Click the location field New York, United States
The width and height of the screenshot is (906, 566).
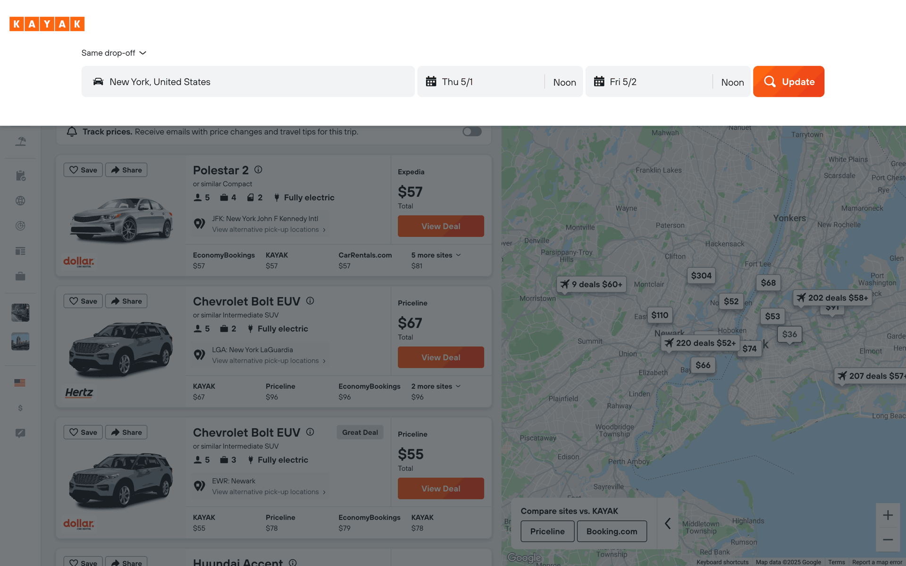pyautogui.click(x=248, y=82)
